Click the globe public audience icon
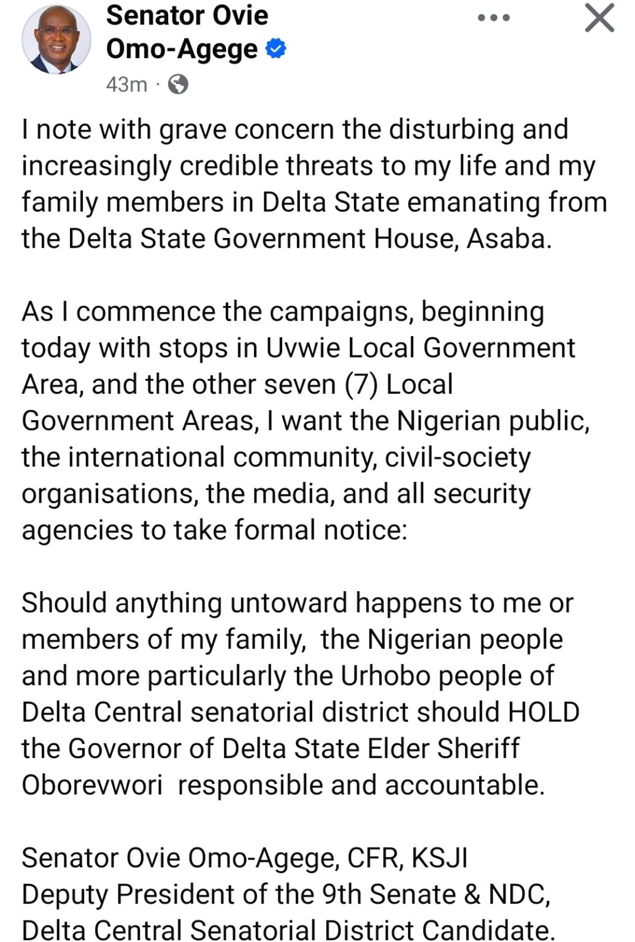This screenshot has width=635, height=942. pos(178,84)
